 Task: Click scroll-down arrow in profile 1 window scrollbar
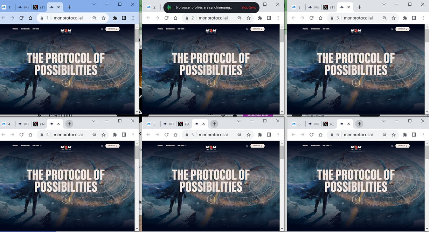[137, 112]
